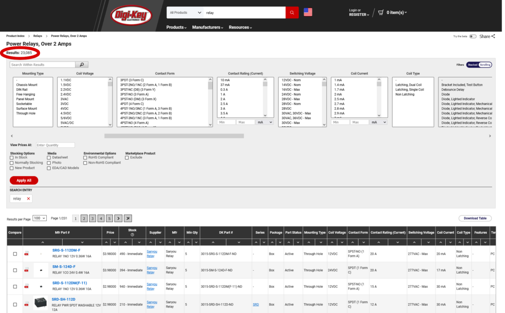Image resolution: width=505 pixels, height=313 pixels.
Task: Click the Share icon
Action: pyautogui.click(x=493, y=36)
